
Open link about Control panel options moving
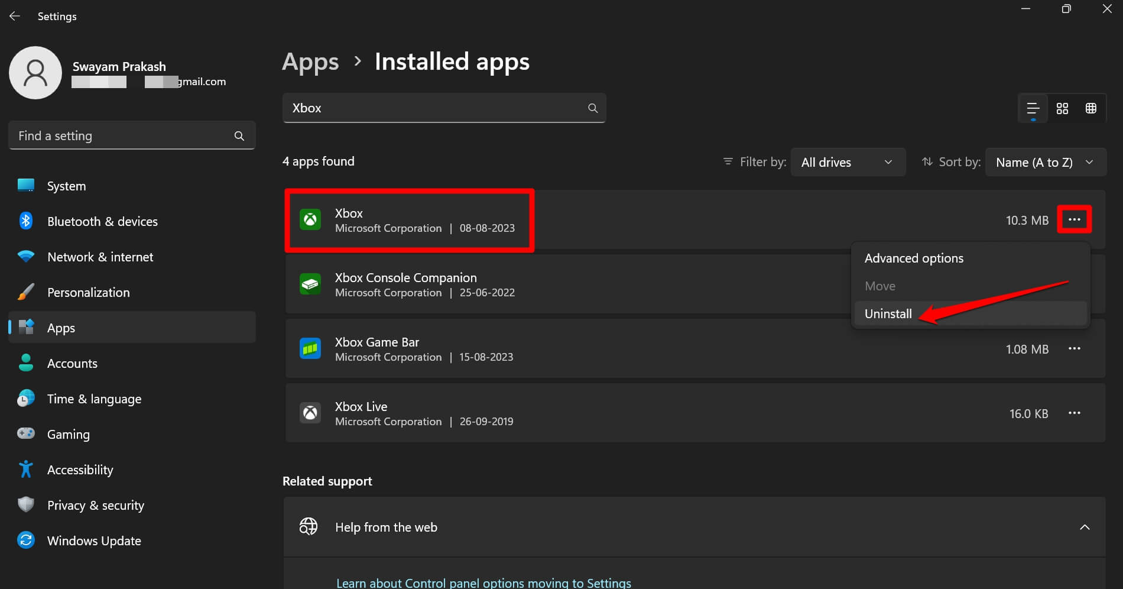(483, 582)
